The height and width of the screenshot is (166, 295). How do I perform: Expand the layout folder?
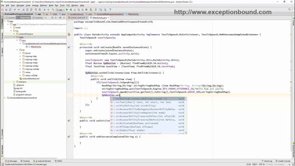point(20,53)
